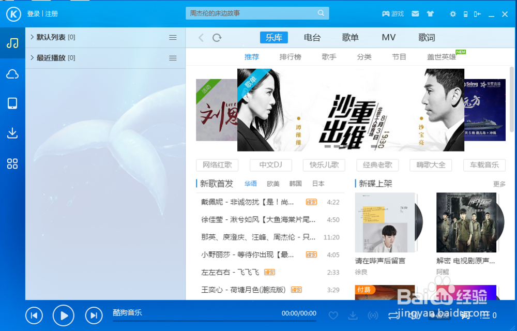Click the 嗨歌大全 tag button

(x=431, y=165)
